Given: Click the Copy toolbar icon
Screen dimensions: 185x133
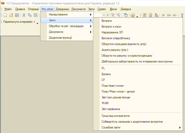Looking at the screenshot, I should click(30, 15).
